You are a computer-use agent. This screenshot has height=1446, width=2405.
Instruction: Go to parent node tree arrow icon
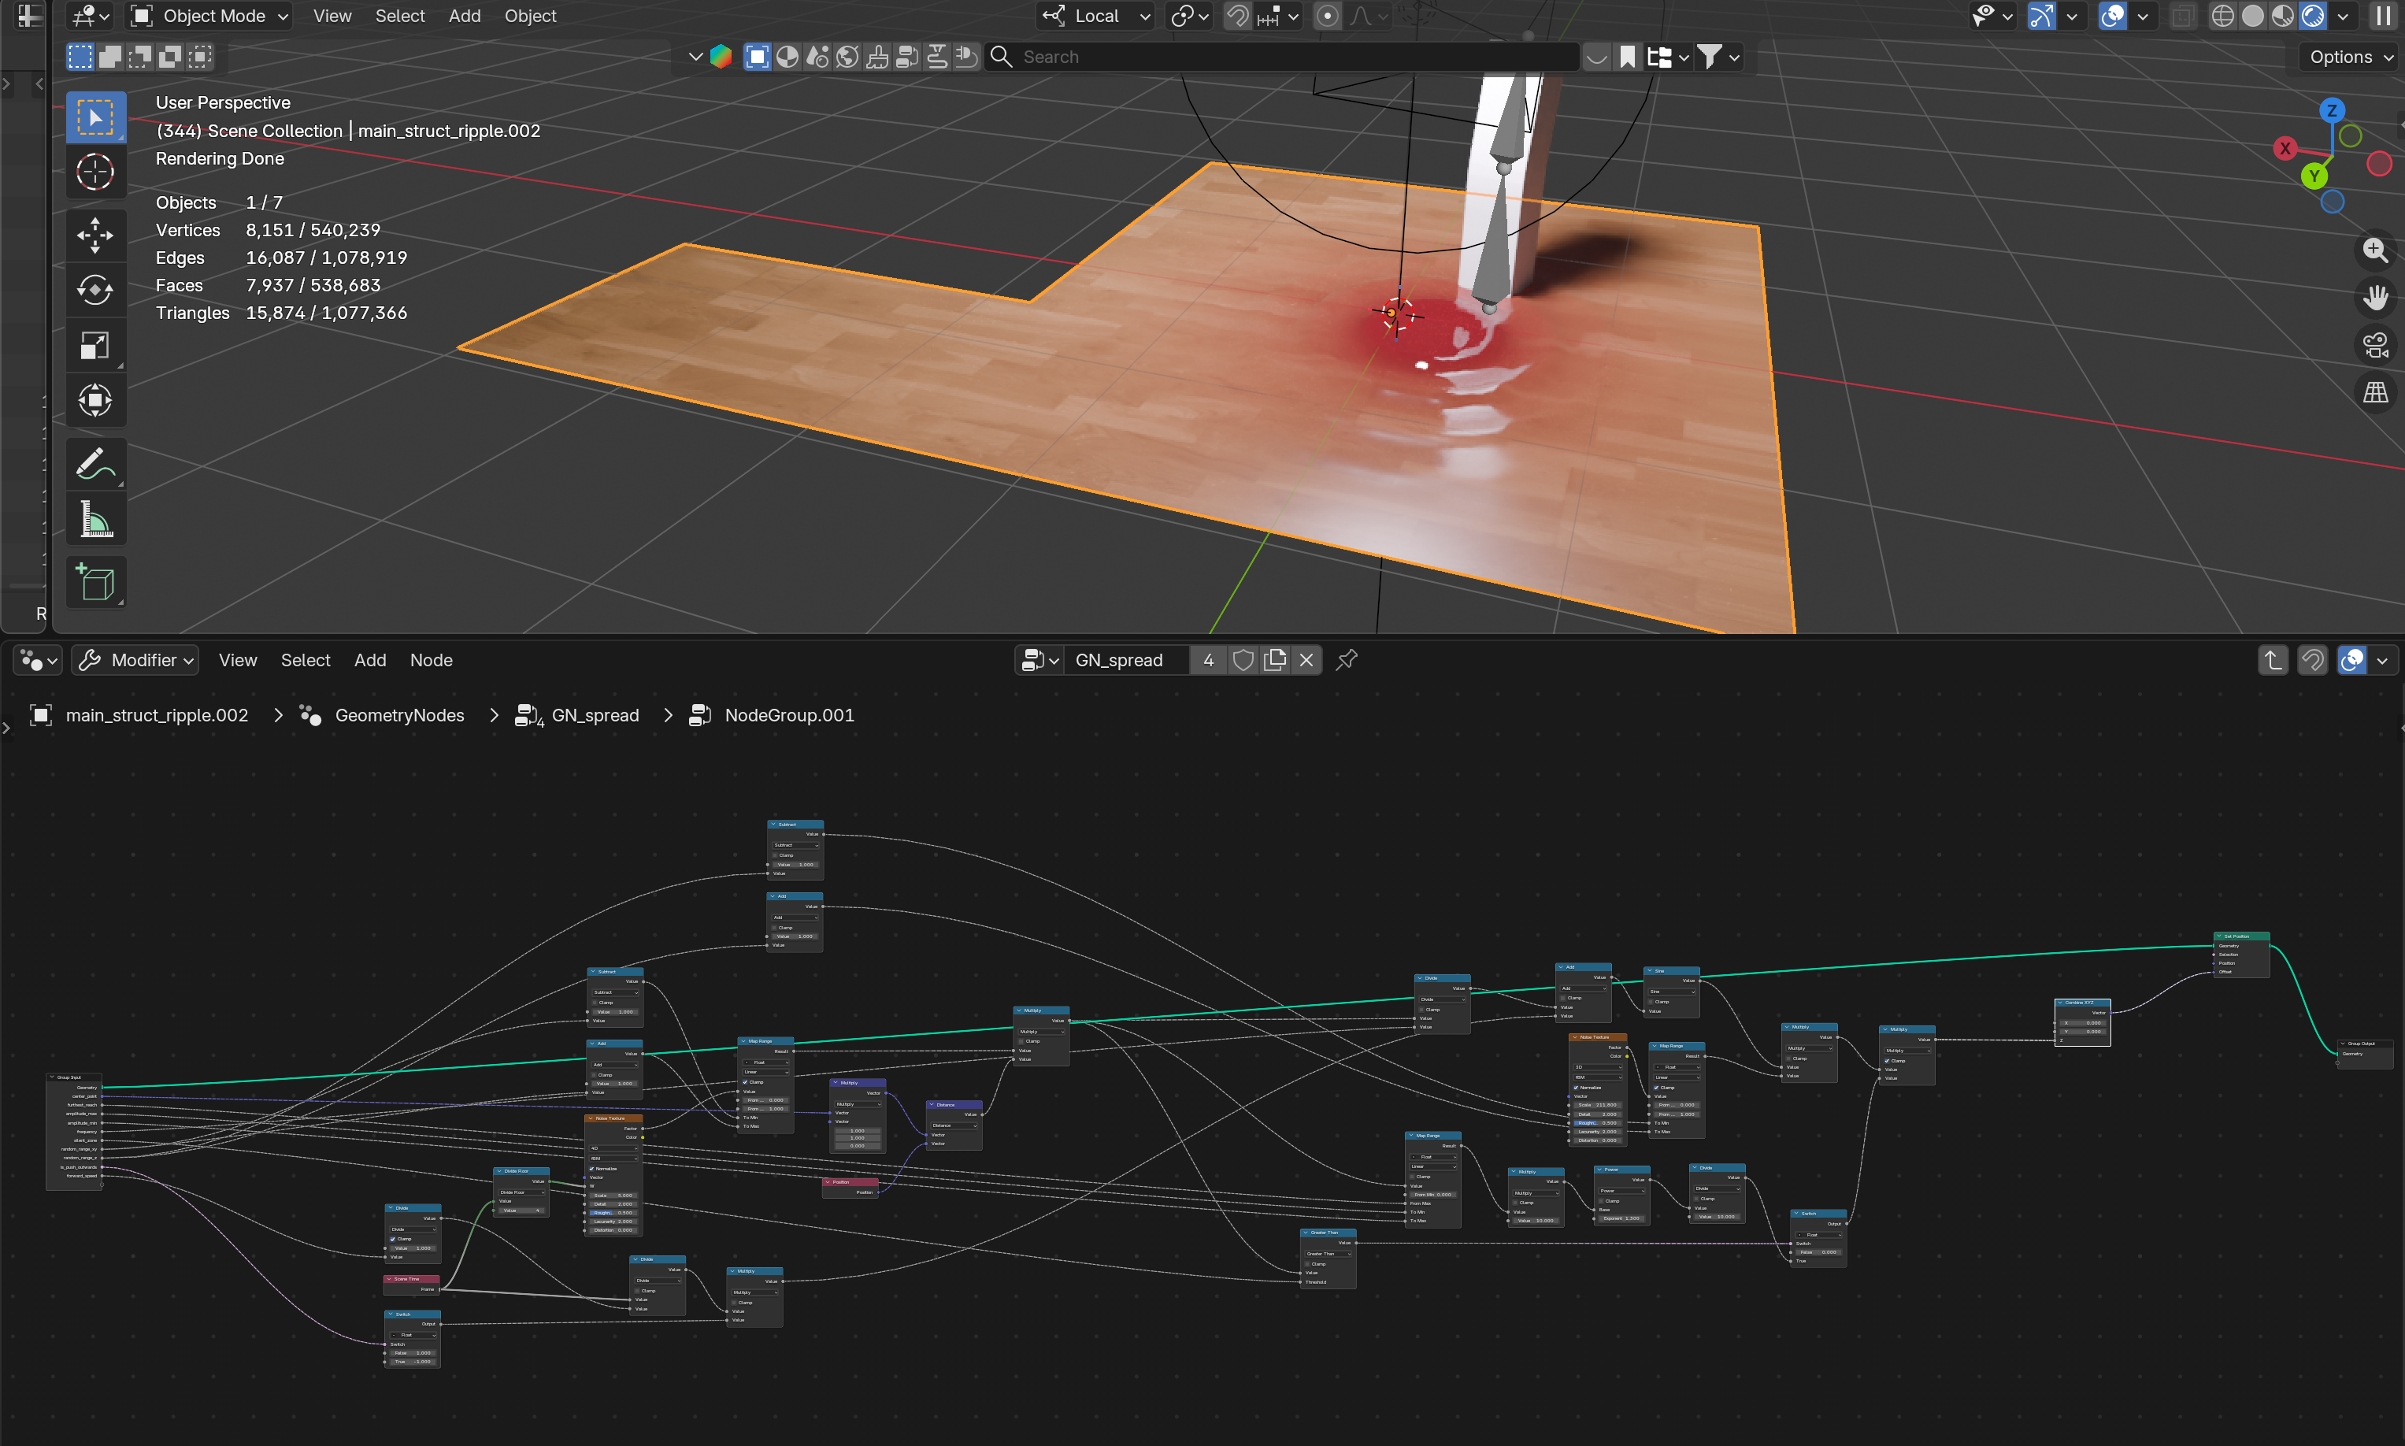pos(2273,660)
